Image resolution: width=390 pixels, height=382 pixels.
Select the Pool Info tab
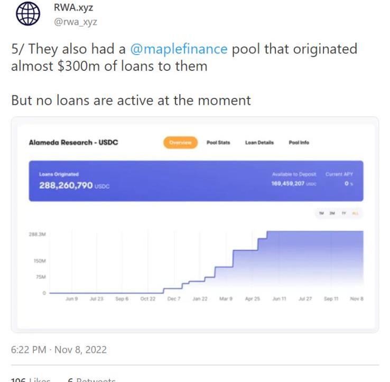299,143
